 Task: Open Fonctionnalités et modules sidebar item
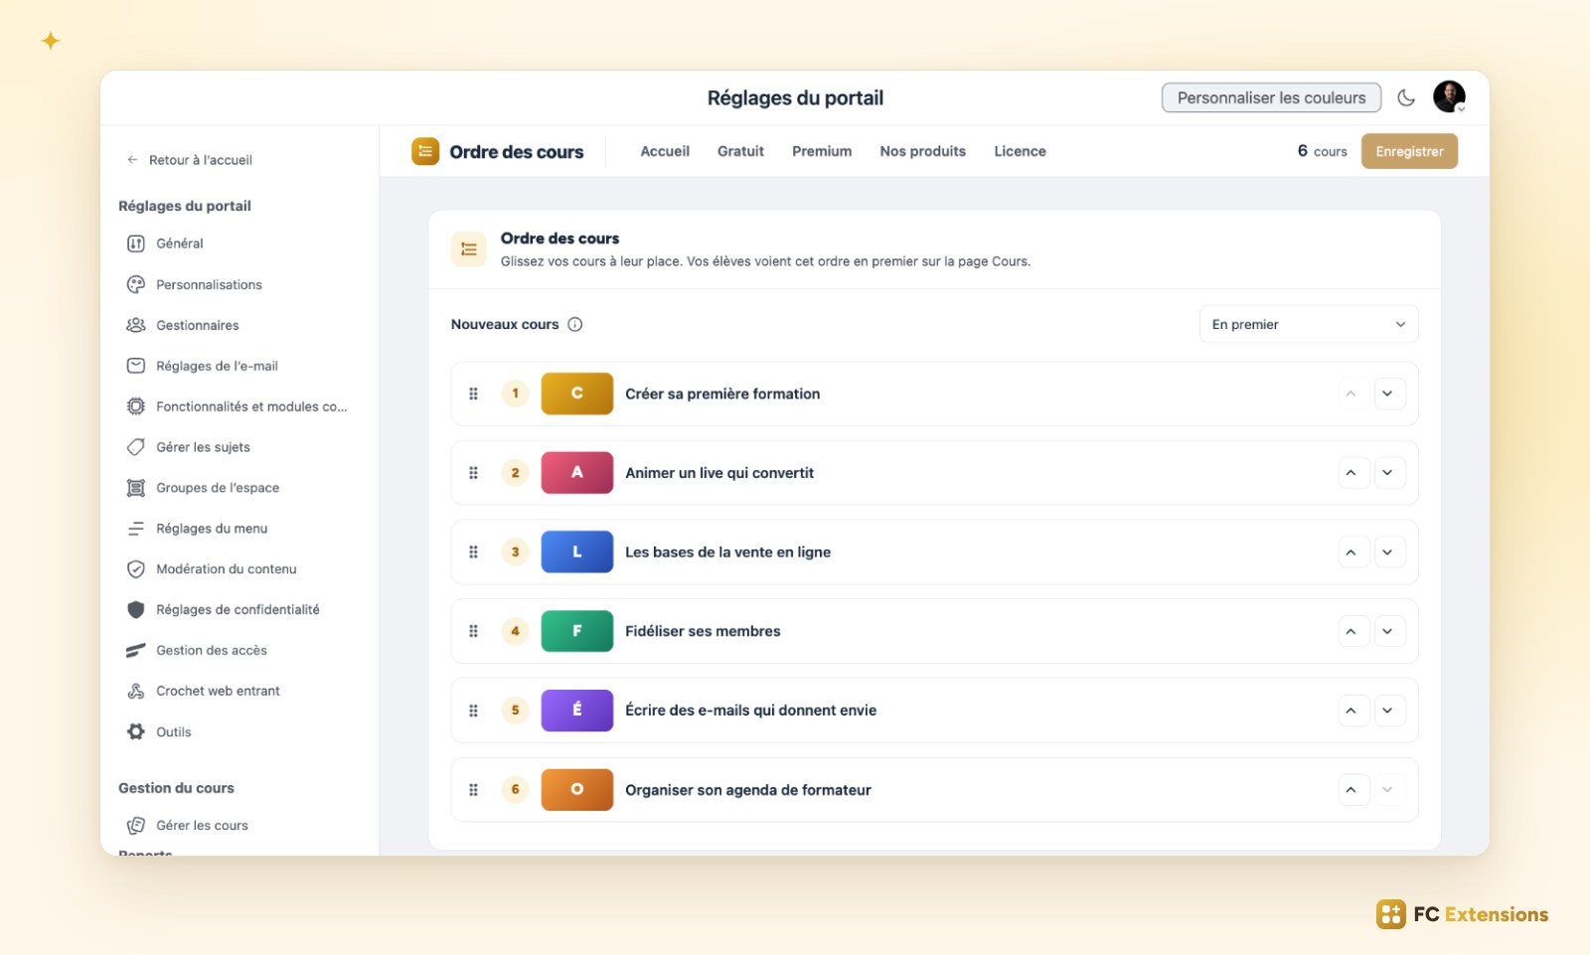tap(238, 406)
